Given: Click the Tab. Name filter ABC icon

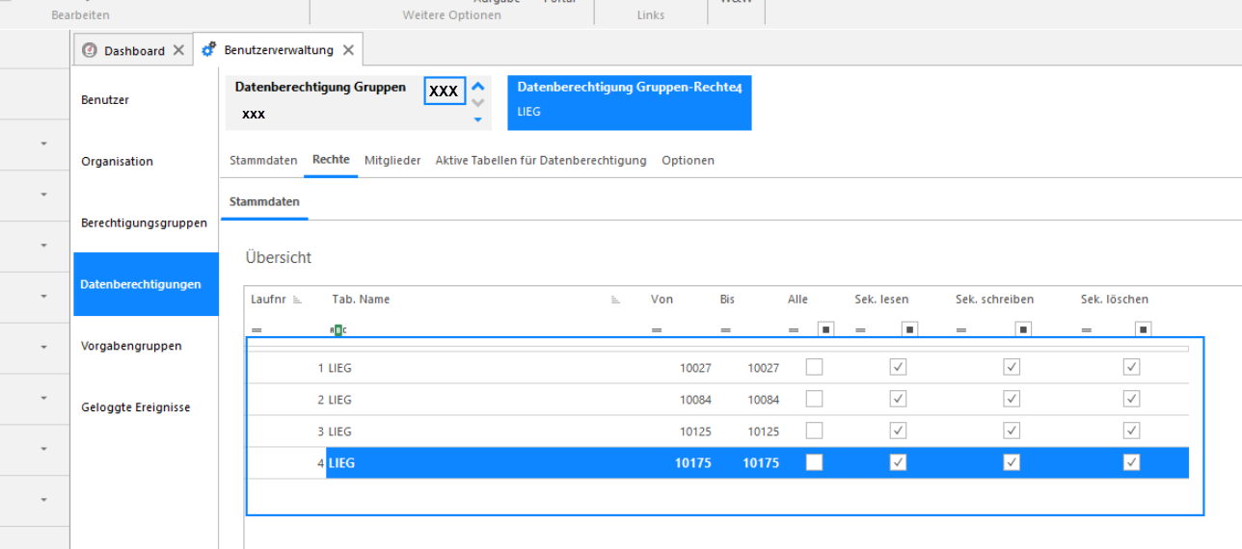Looking at the screenshot, I should pyautogui.click(x=338, y=330).
